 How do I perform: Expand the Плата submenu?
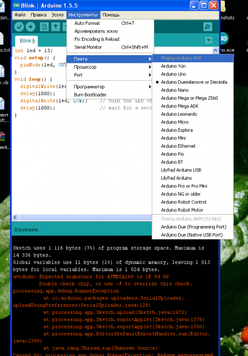pyautogui.click(x=110, y=59)
